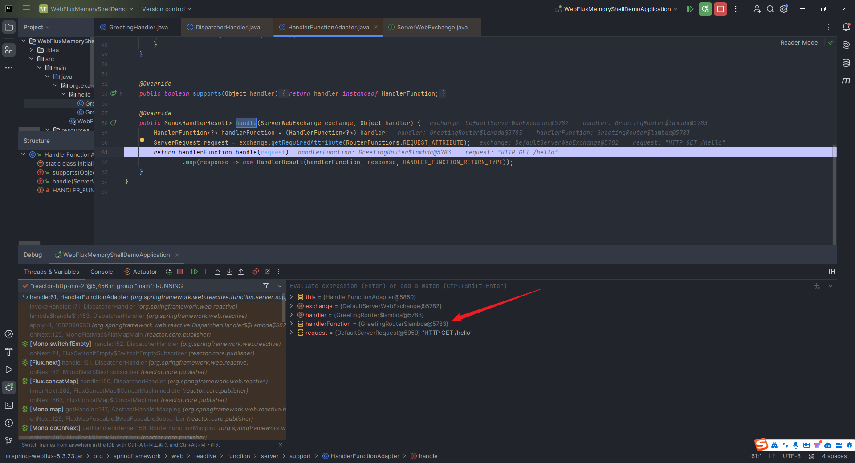This screenshot has height=463, width=855.
Task: Step into in debugger
Action: click(229, 272)
